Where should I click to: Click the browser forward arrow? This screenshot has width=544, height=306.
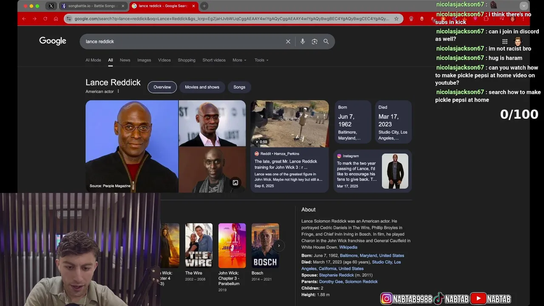click(34, 19)
